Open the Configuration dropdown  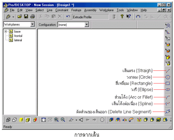(x=86, y=24)
